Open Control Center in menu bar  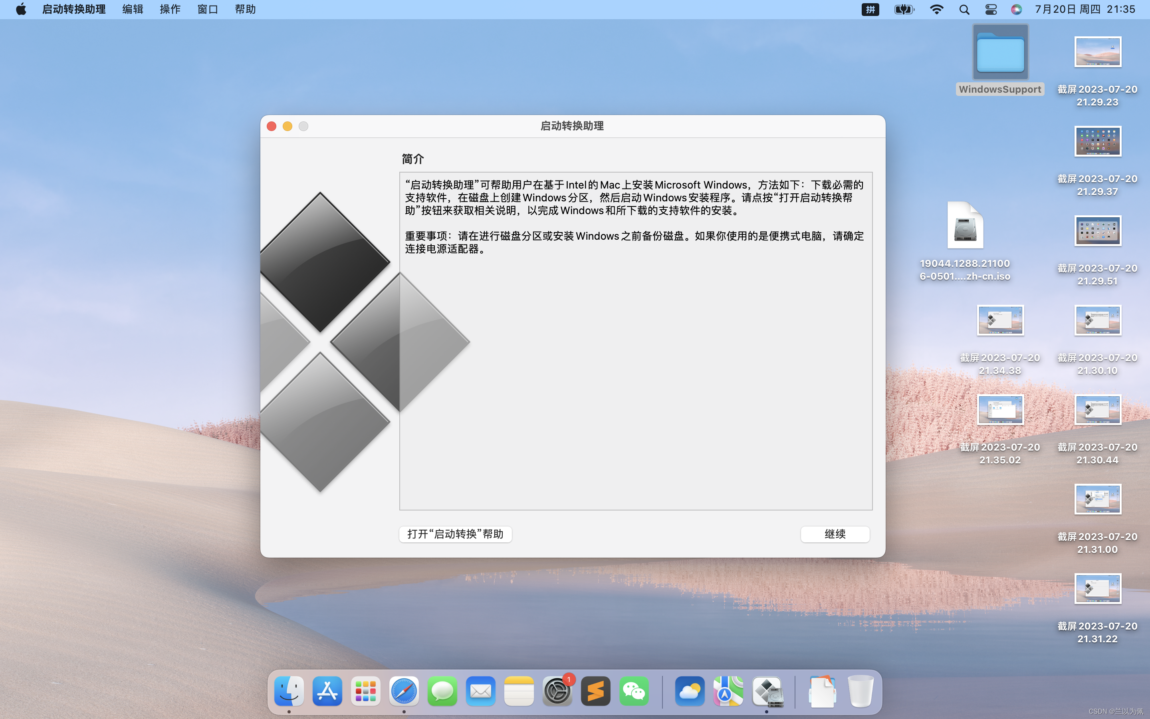click(991, 10)
